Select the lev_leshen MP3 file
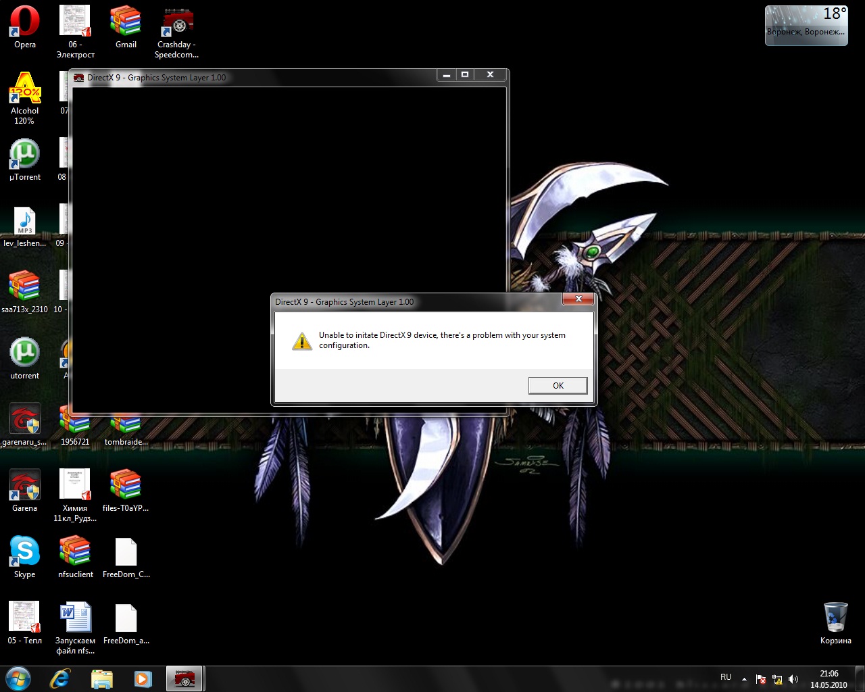865x692 pixels. pyautogui.click(x=25, y=226)
